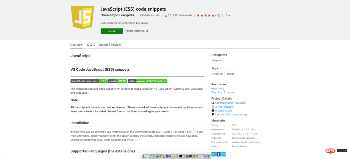This screenshot has width=350, height=159.
Task: Click the javascript tag
Action: click(x=218, y=74)
